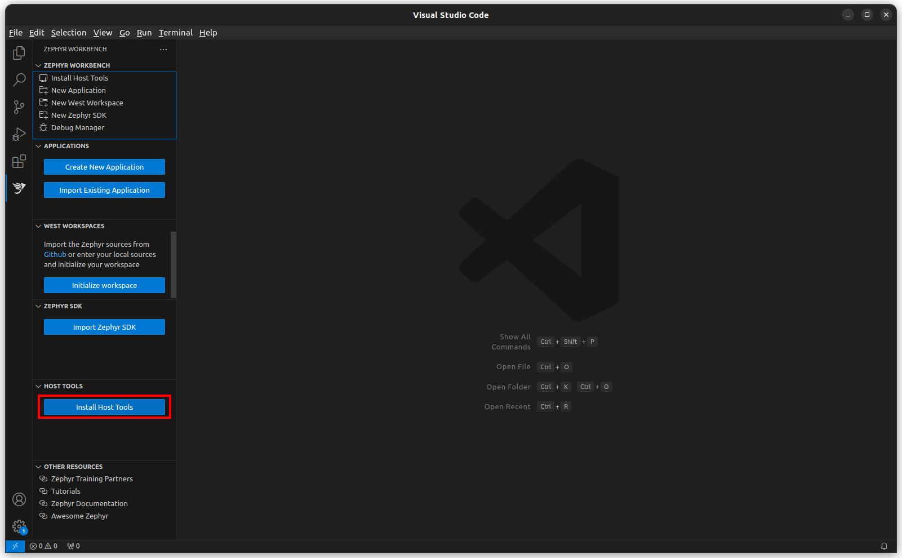The height and width of the screenshot is (558, 902).
Task: Open the Source Control view
Action: [x=19, y=107]
